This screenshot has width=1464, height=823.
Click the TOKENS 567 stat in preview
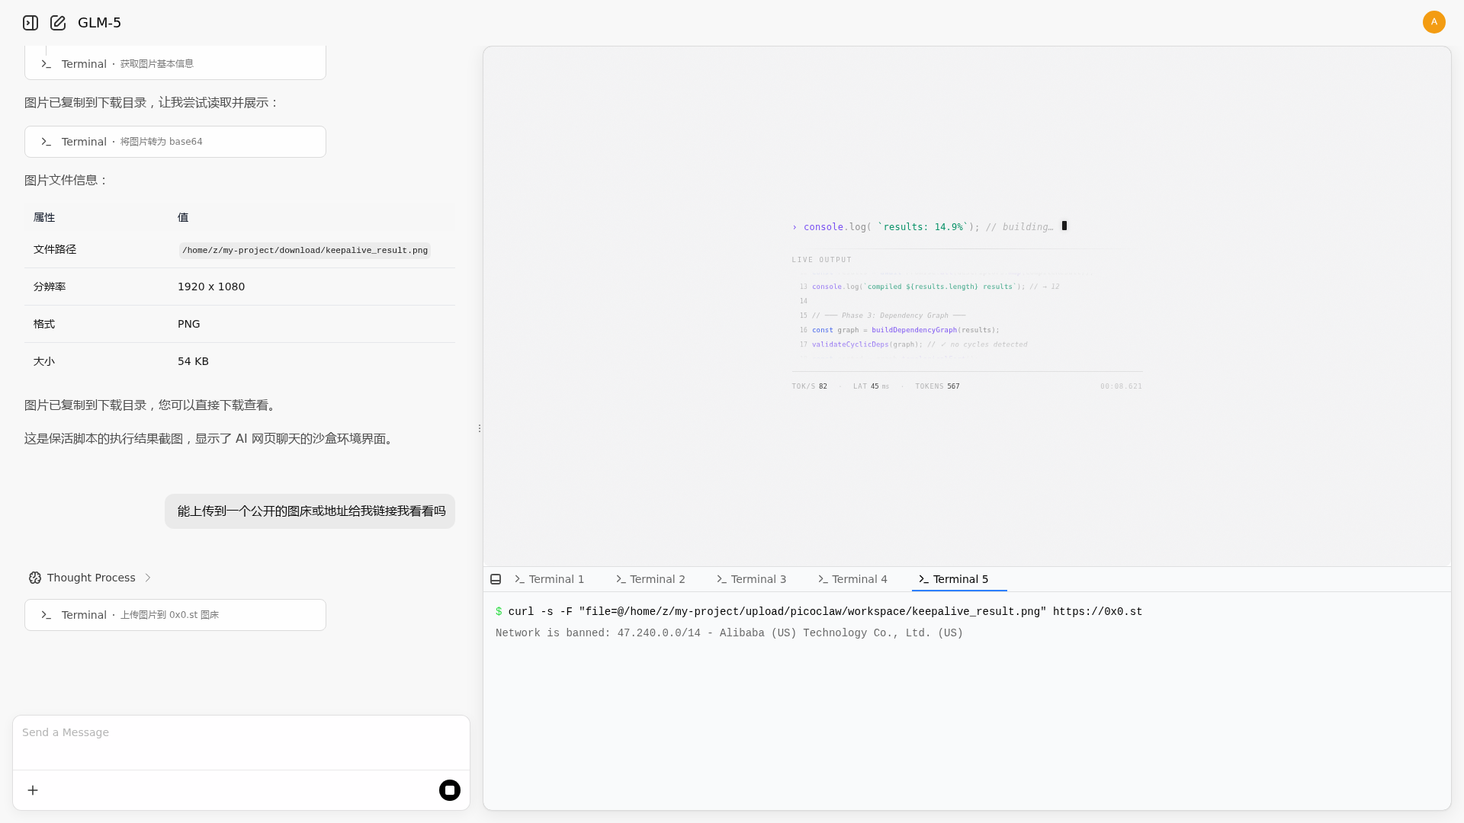[x=937, y=386]
